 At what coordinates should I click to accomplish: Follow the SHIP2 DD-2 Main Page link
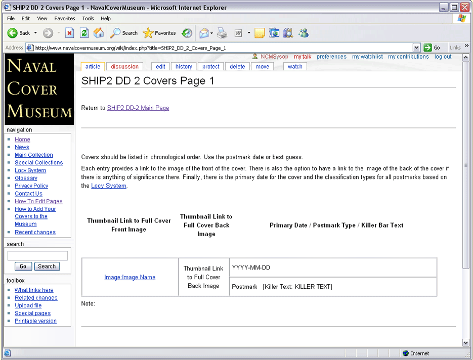[138, 108]
